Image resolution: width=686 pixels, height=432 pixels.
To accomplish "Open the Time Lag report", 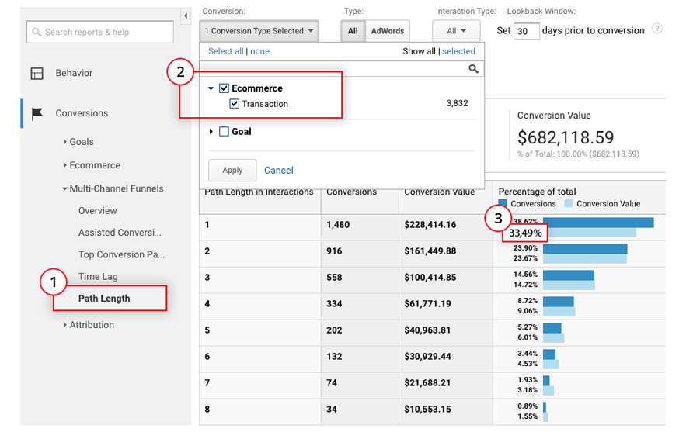I will coord(98,277).
